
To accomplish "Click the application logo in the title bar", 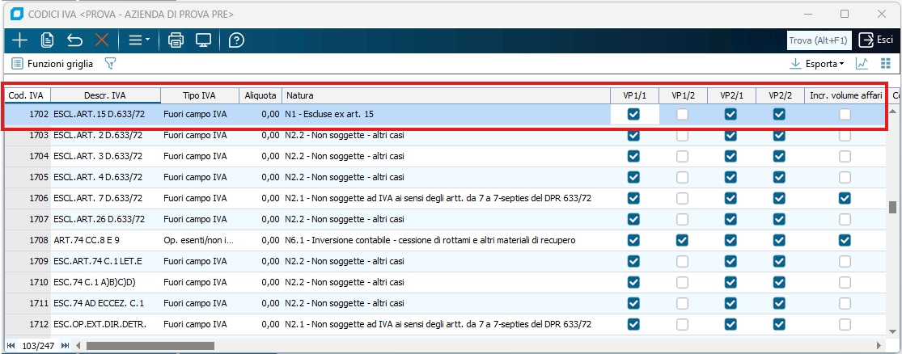I will pyautogui.click(x=17, y=14).
